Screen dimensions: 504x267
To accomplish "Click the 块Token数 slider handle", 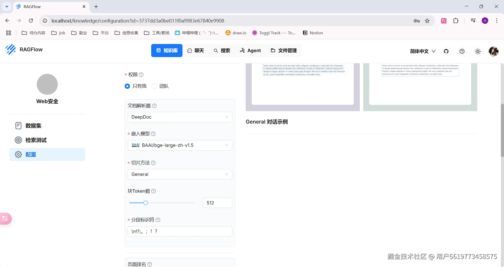I will click(x=146, y=203).
